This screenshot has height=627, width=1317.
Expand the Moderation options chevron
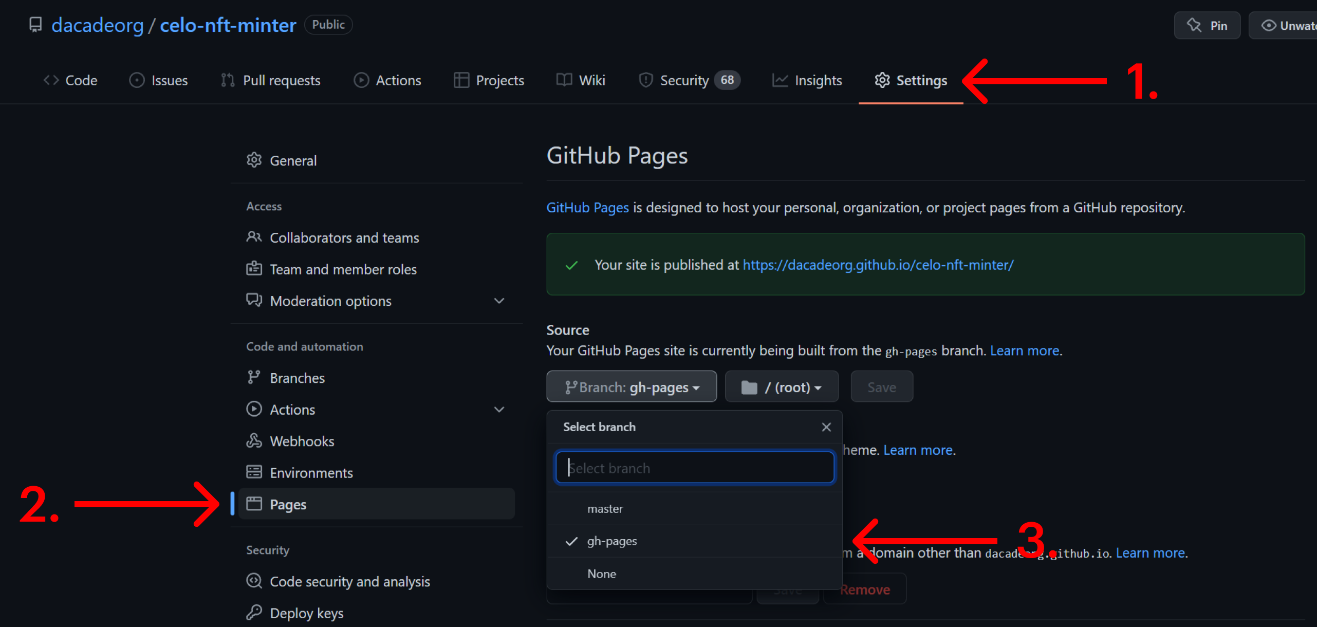[x=499, y=301]
